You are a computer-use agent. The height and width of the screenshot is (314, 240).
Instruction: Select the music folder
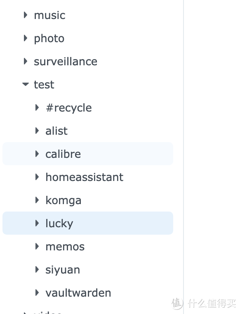pyautogui.click(x=49, y=15)
